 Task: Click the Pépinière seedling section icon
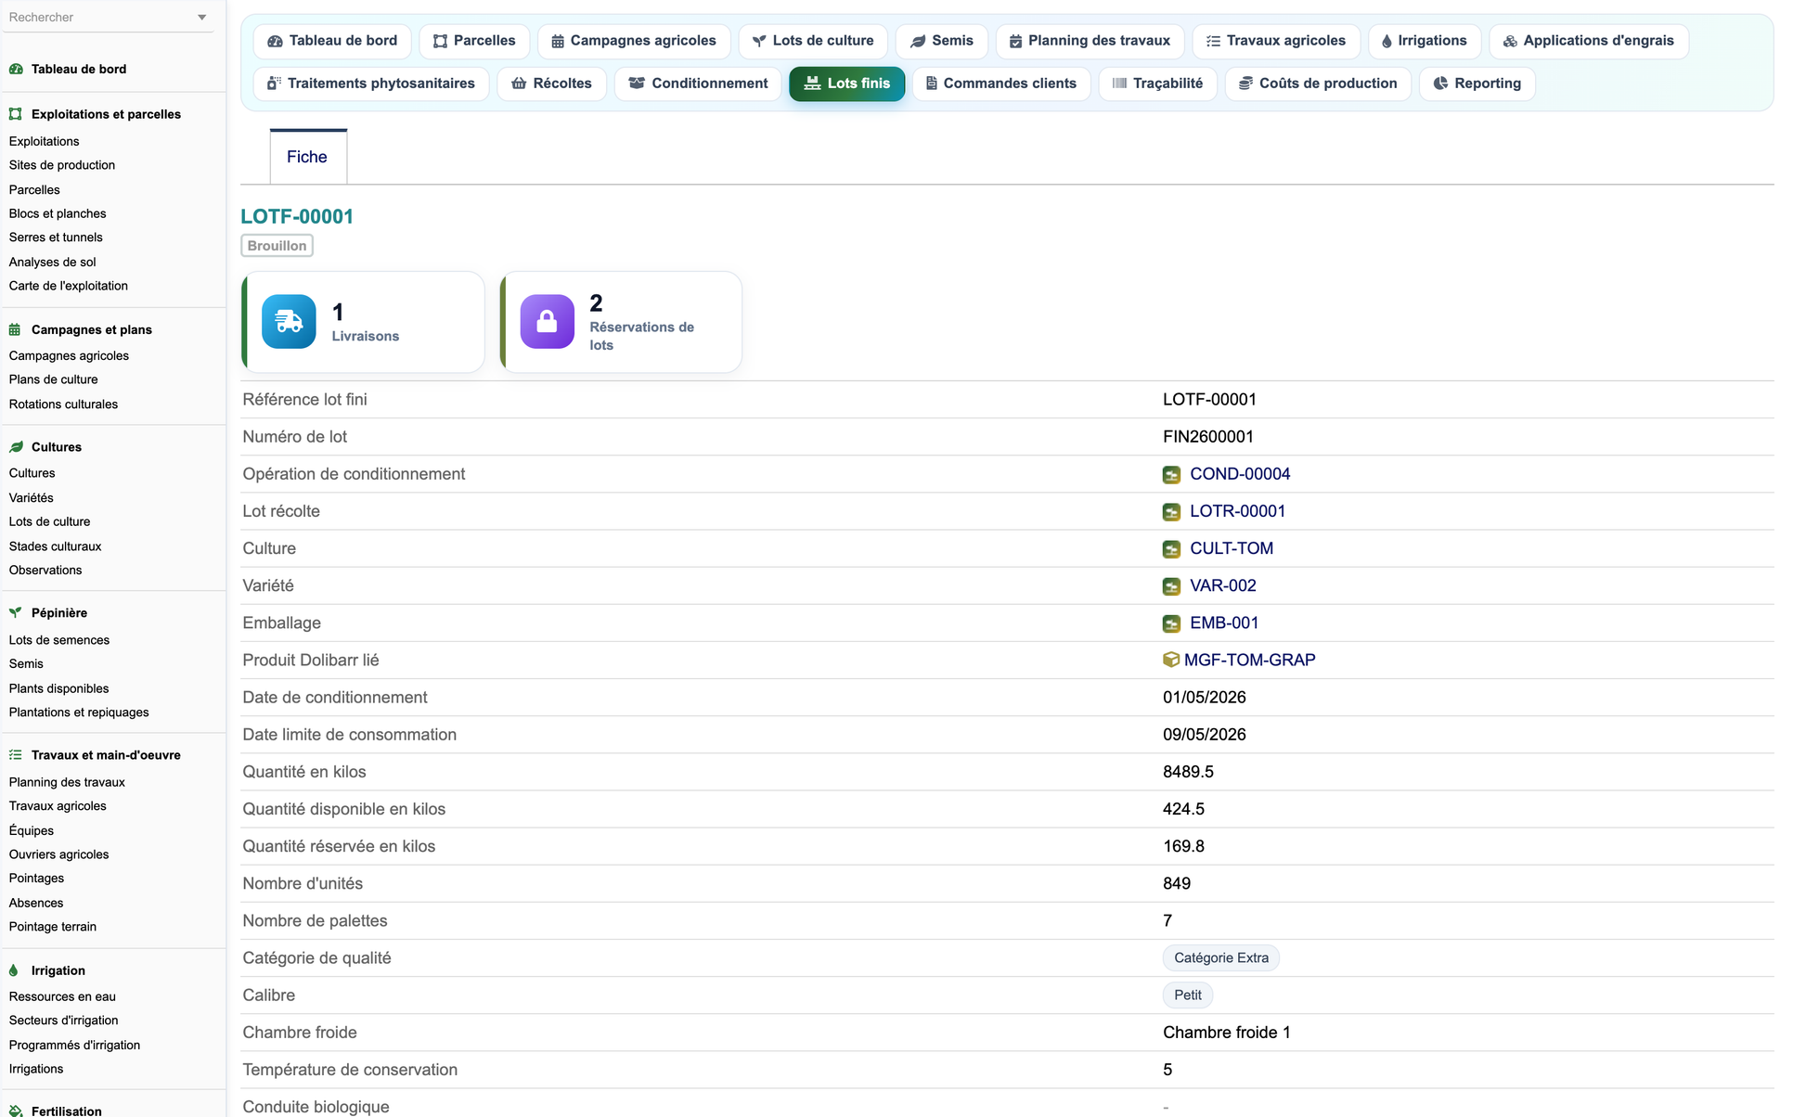tap(16, 612)
